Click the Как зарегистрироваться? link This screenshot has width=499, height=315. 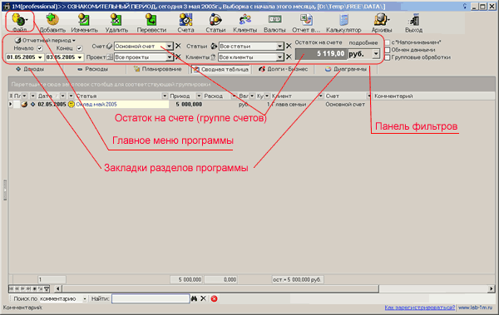(420, 308)
